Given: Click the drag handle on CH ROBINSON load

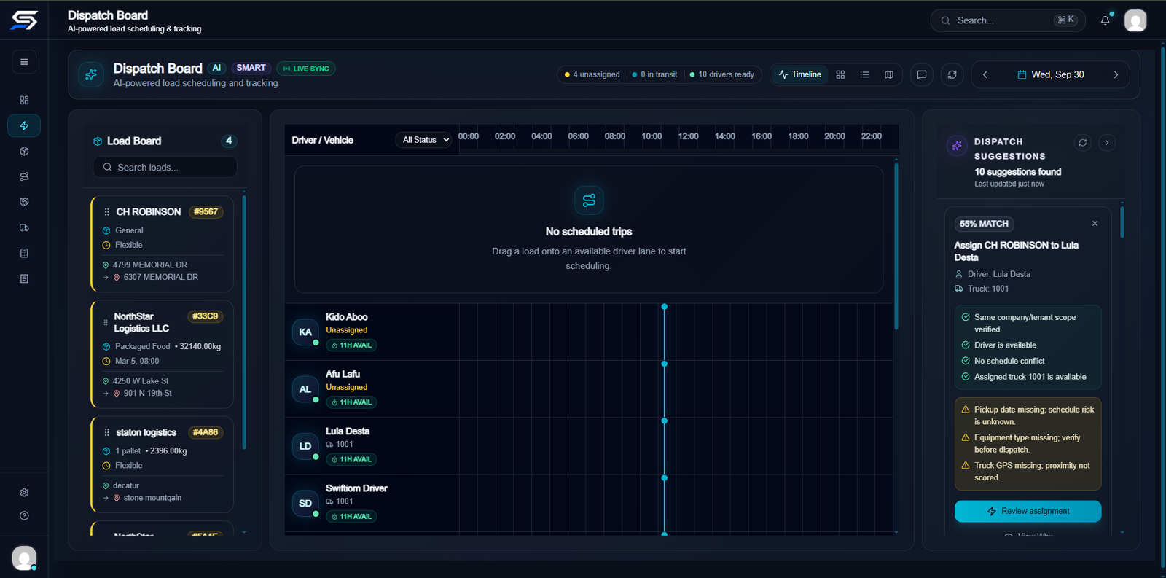Looking at the screenshot, I should tap(106, 212).
